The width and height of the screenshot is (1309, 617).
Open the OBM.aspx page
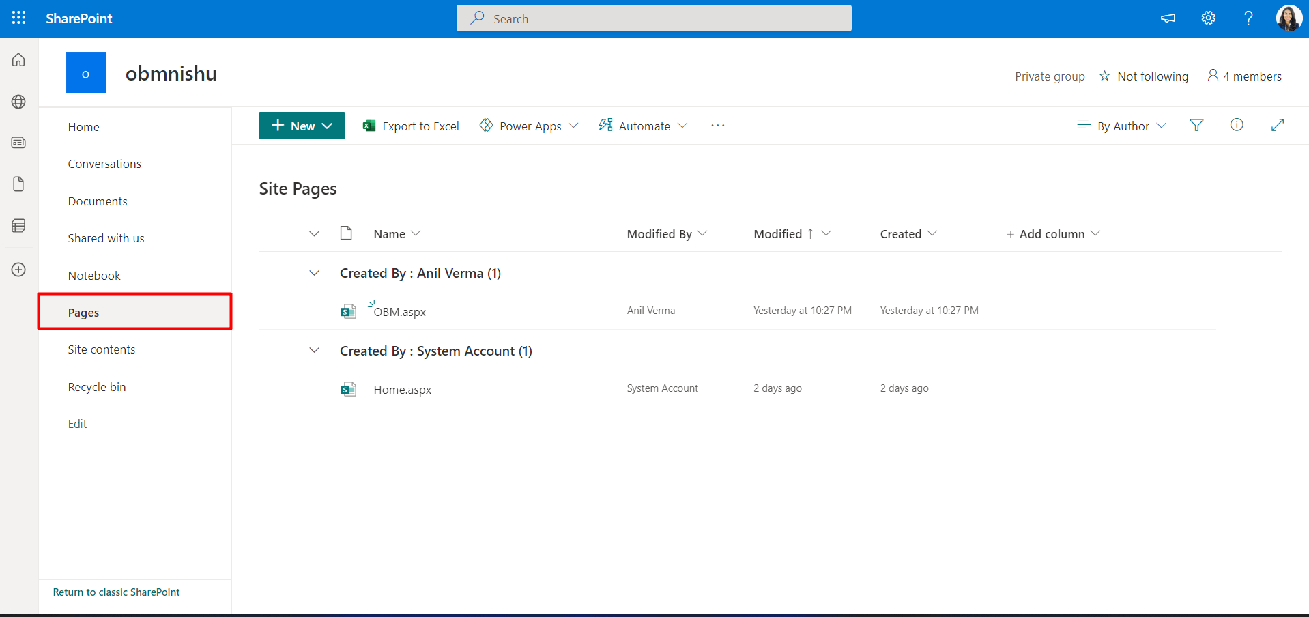tap(400, 312)
